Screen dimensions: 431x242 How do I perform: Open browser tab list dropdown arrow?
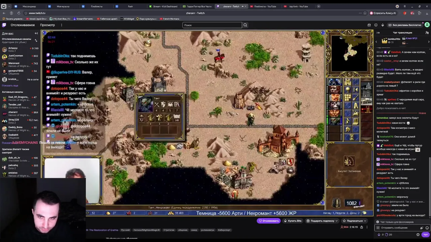click(x=9, y=6)
